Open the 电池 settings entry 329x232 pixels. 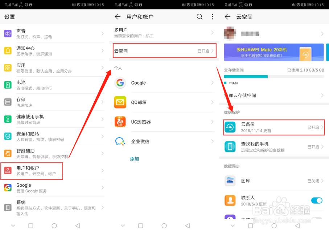(53, 85)
